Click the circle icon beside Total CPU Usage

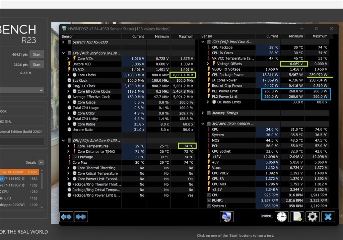(69, 107)
